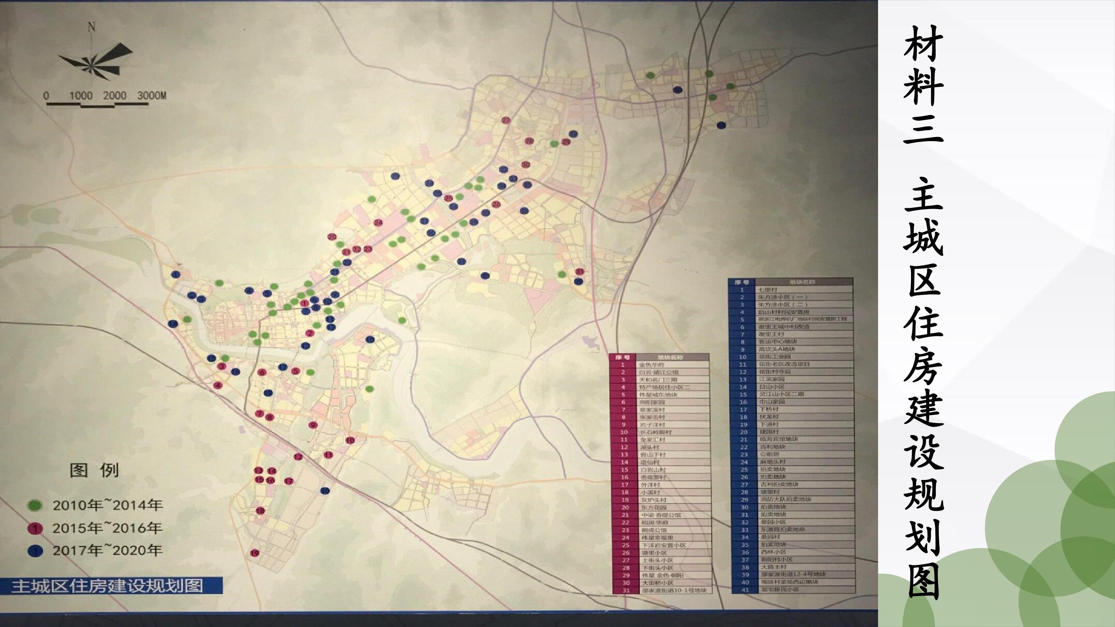Screen dimensions: 1115x627
Task: Select the legend label 2010年~2014年
Action: (107, 505)
